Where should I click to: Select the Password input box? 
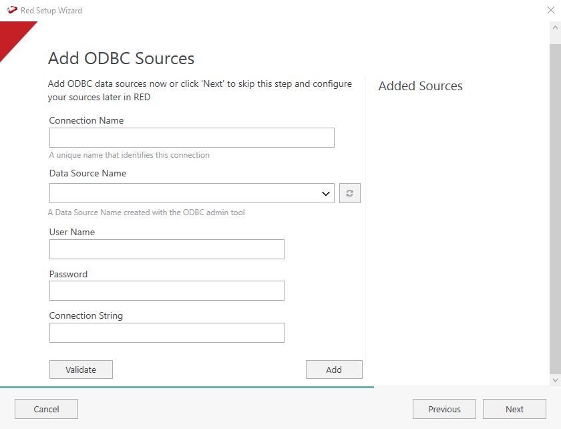(x=167, y=291)
